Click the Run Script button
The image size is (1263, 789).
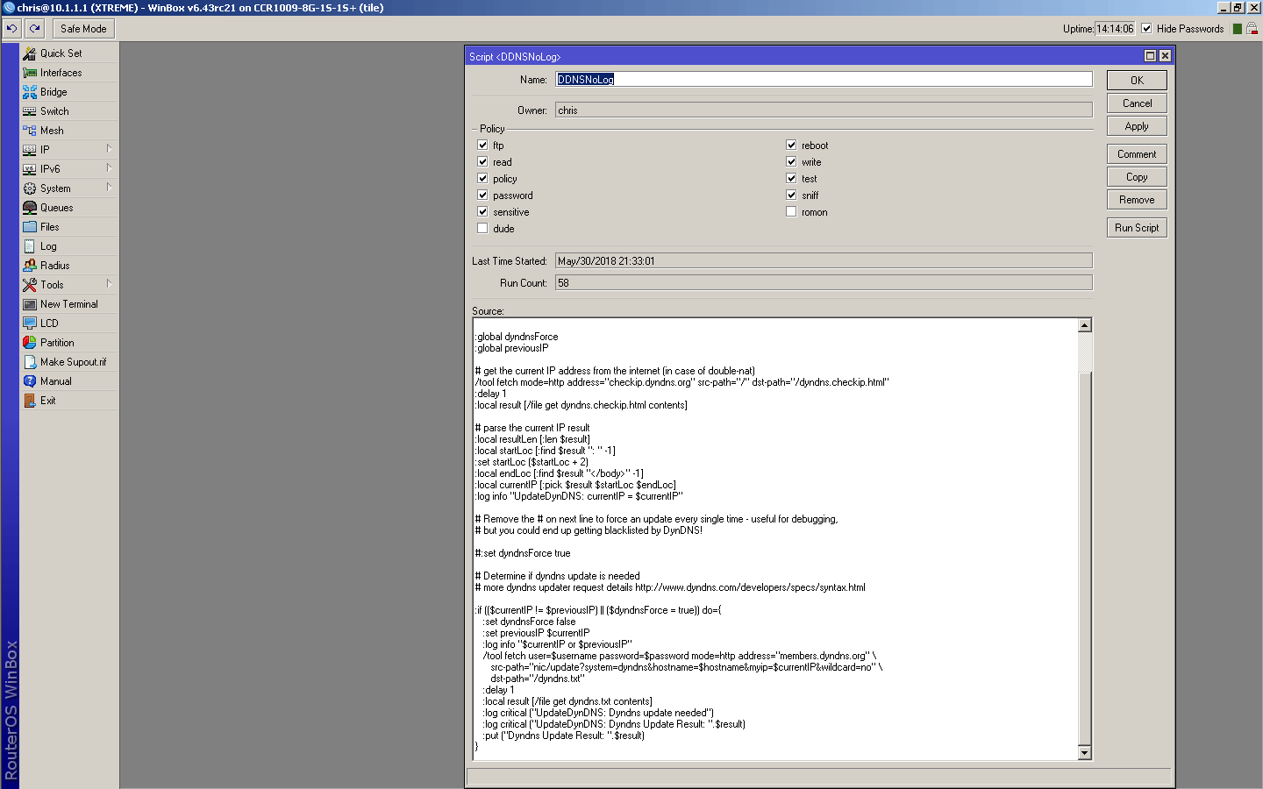click(1137, 227)
